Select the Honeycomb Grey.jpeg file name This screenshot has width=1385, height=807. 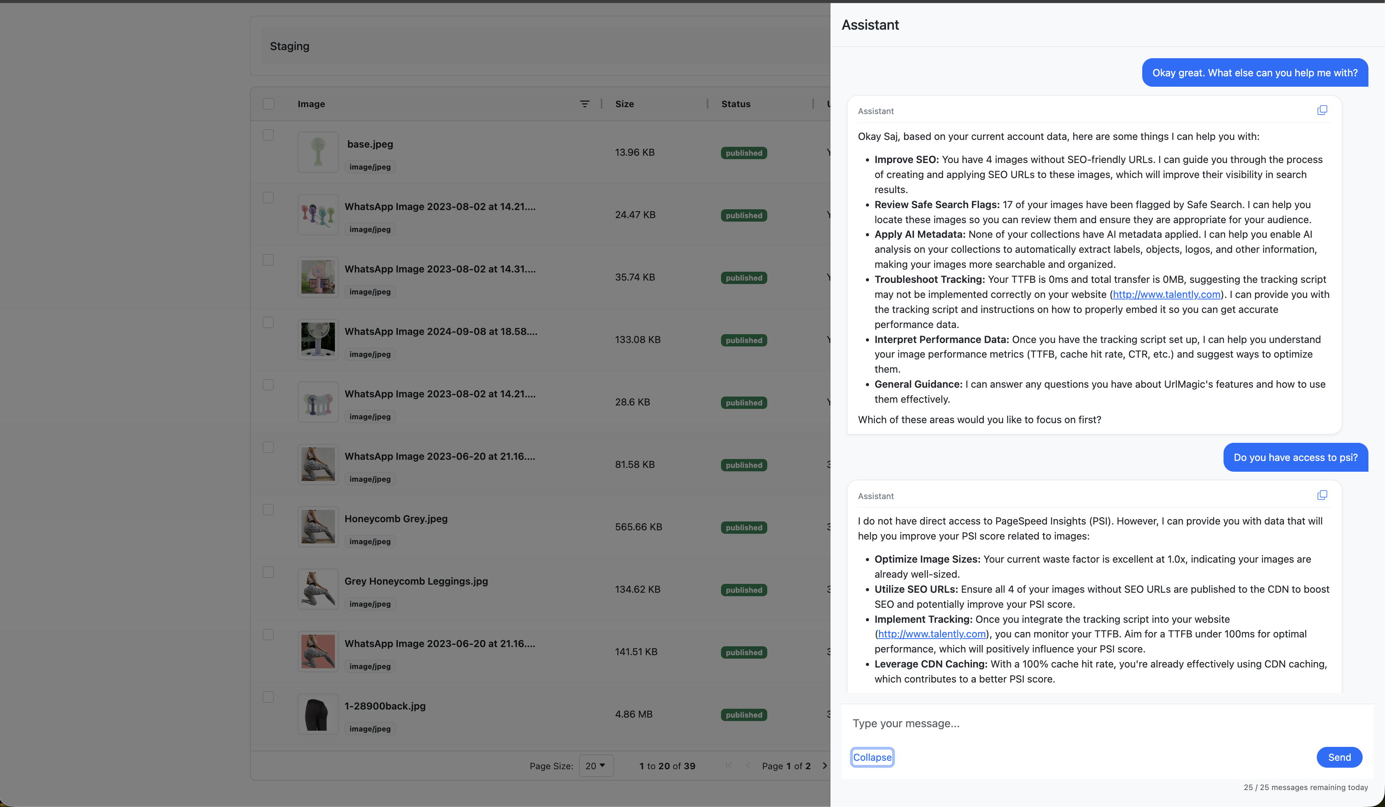point(396,519)
